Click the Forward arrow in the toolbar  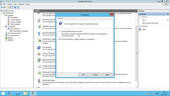coord(5,7)
